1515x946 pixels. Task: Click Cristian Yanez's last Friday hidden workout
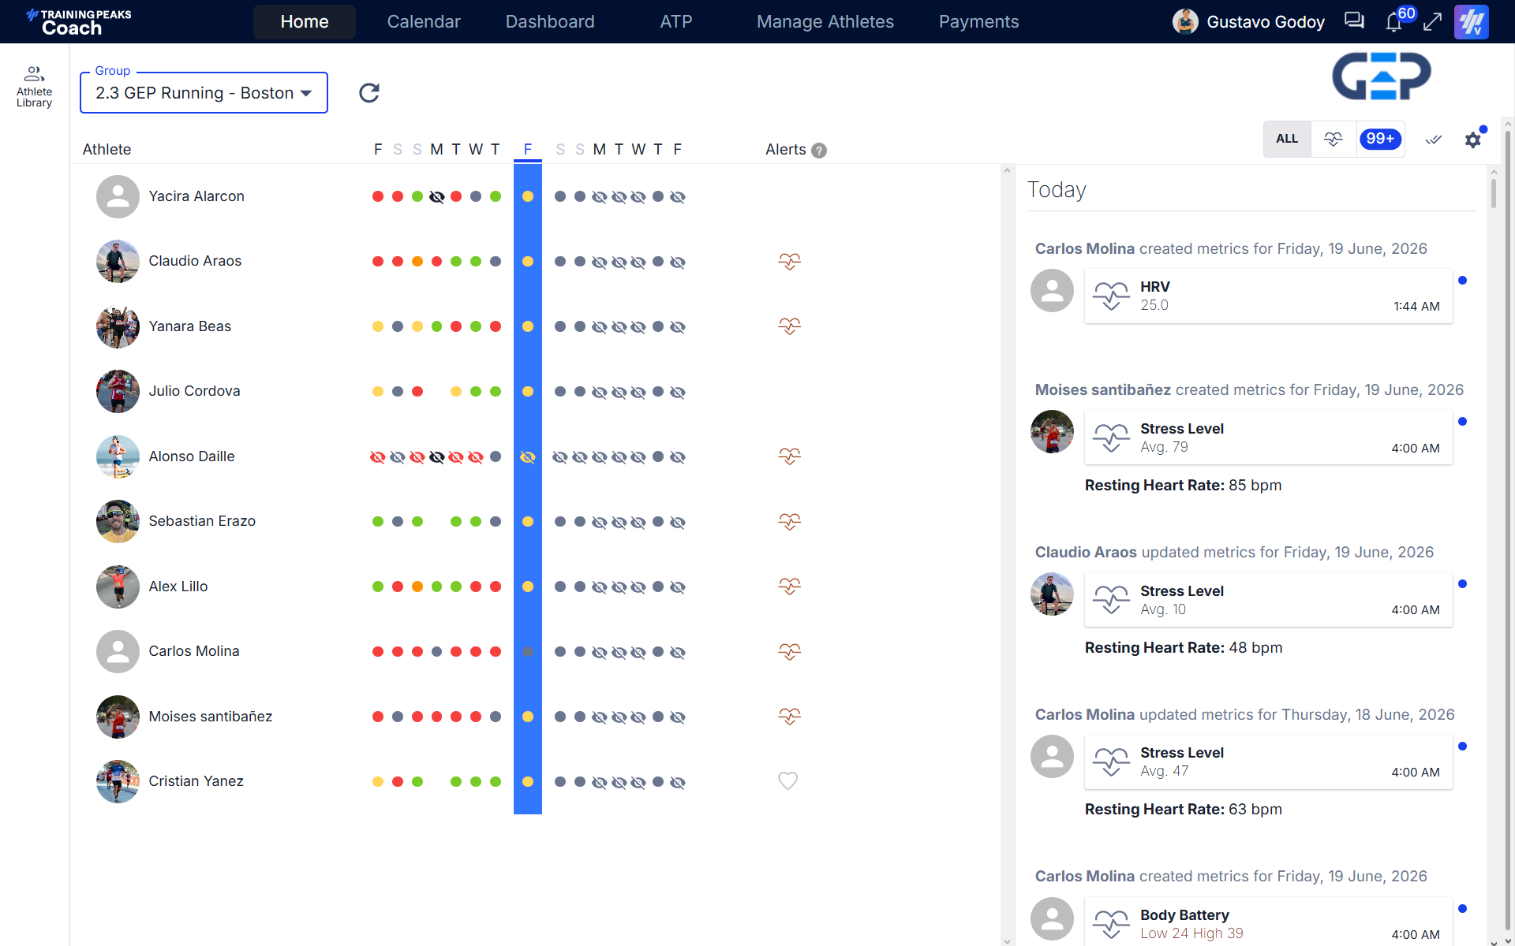tap(678, 782)
